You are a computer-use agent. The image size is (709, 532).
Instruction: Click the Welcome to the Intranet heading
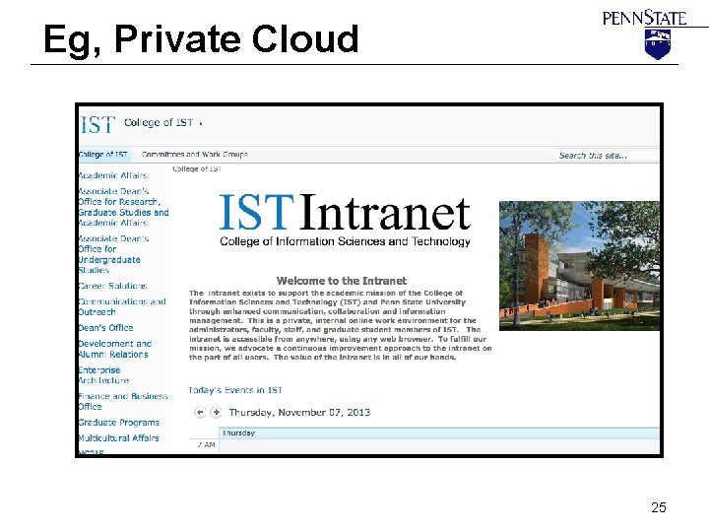pyautogui.click(x=342, y=281)
